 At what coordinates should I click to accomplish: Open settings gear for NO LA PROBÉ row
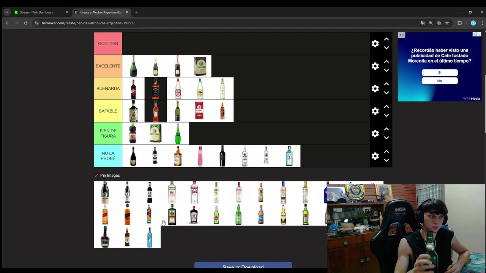point(375,156)
